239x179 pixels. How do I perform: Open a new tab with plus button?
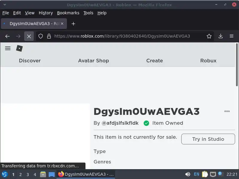coord(73,24)
